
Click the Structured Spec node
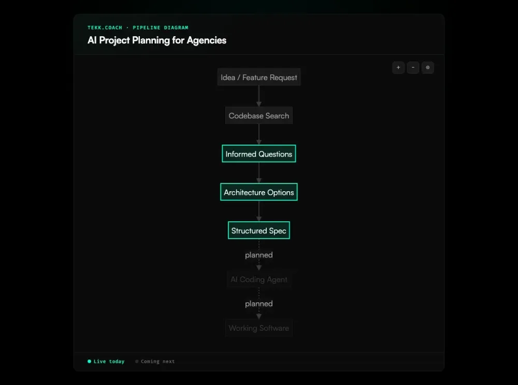pos(258,230)
